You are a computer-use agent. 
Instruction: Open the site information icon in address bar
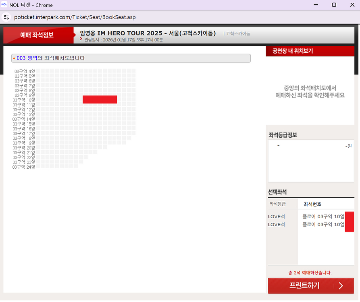[x=6, y=17]
